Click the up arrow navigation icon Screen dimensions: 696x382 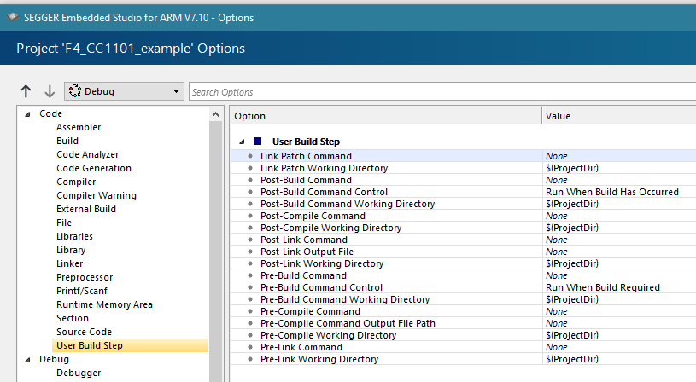(26, 91)
